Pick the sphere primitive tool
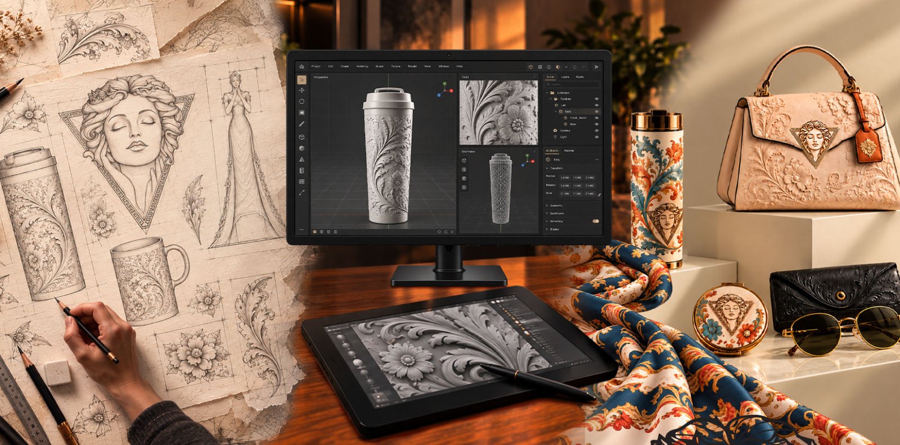The height and width of the screenshot is (445, 900). [301, 148]
